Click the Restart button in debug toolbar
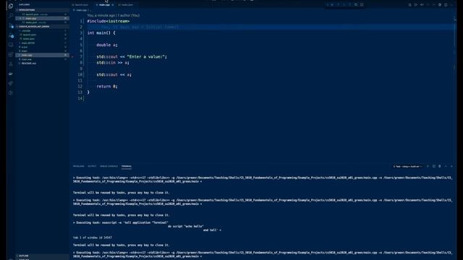463x260 pixels. (356, 5)
